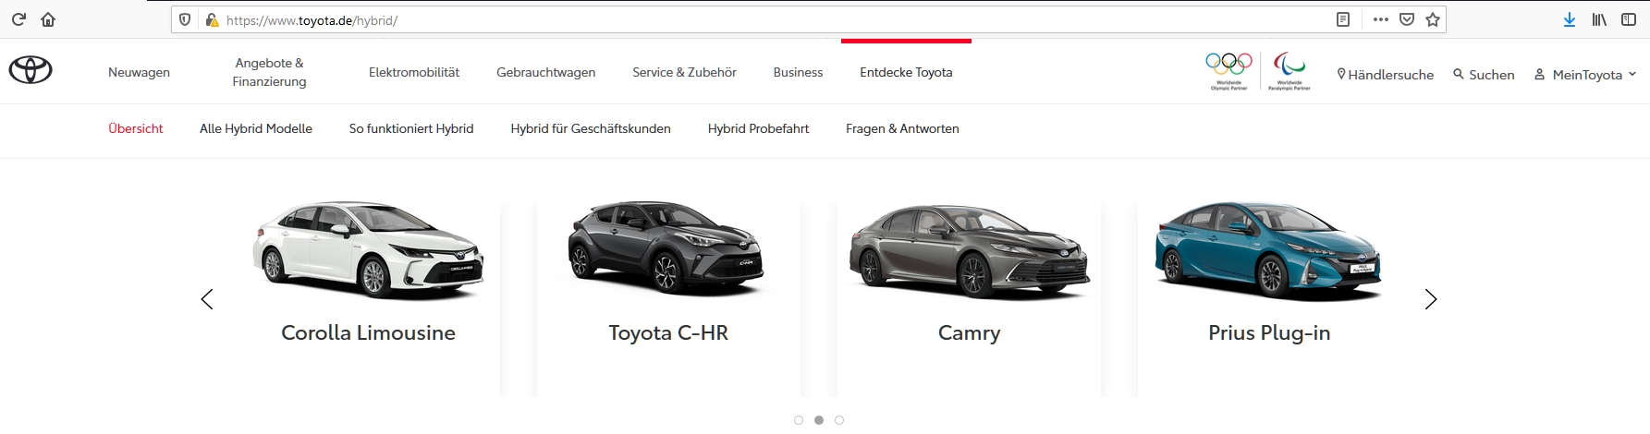Image resolution: width=1650 pixels, height=434 pixels.
Task: Click the Händlersuche link text
Action: click(x=1390, y=75)
